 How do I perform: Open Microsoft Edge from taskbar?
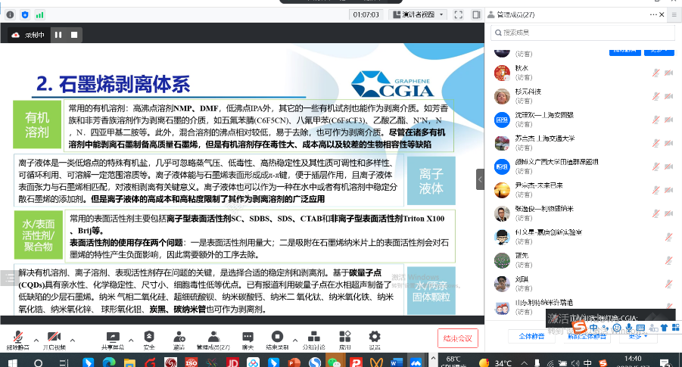(x=109, y=362)
